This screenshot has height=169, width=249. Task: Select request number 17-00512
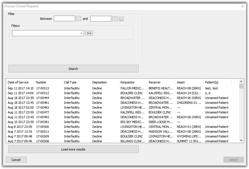(x=43, y=93)
